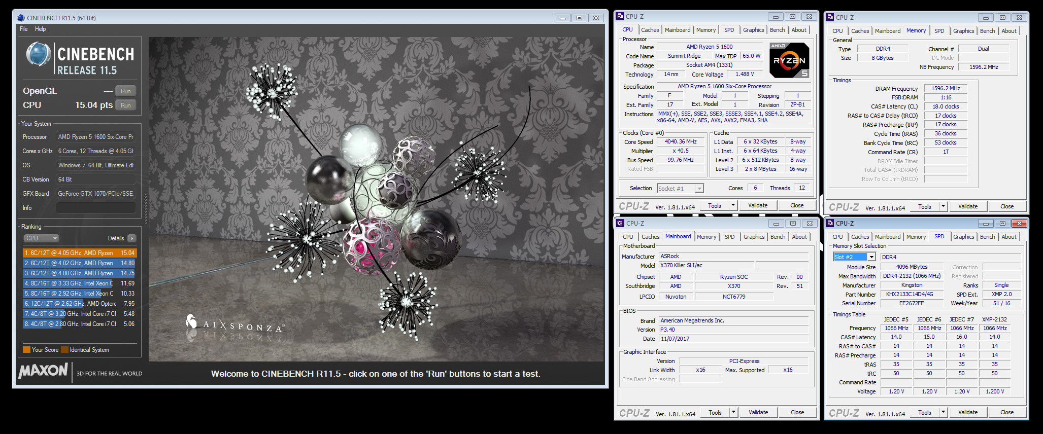Click the MAXON logo in footer

(43, 371)
